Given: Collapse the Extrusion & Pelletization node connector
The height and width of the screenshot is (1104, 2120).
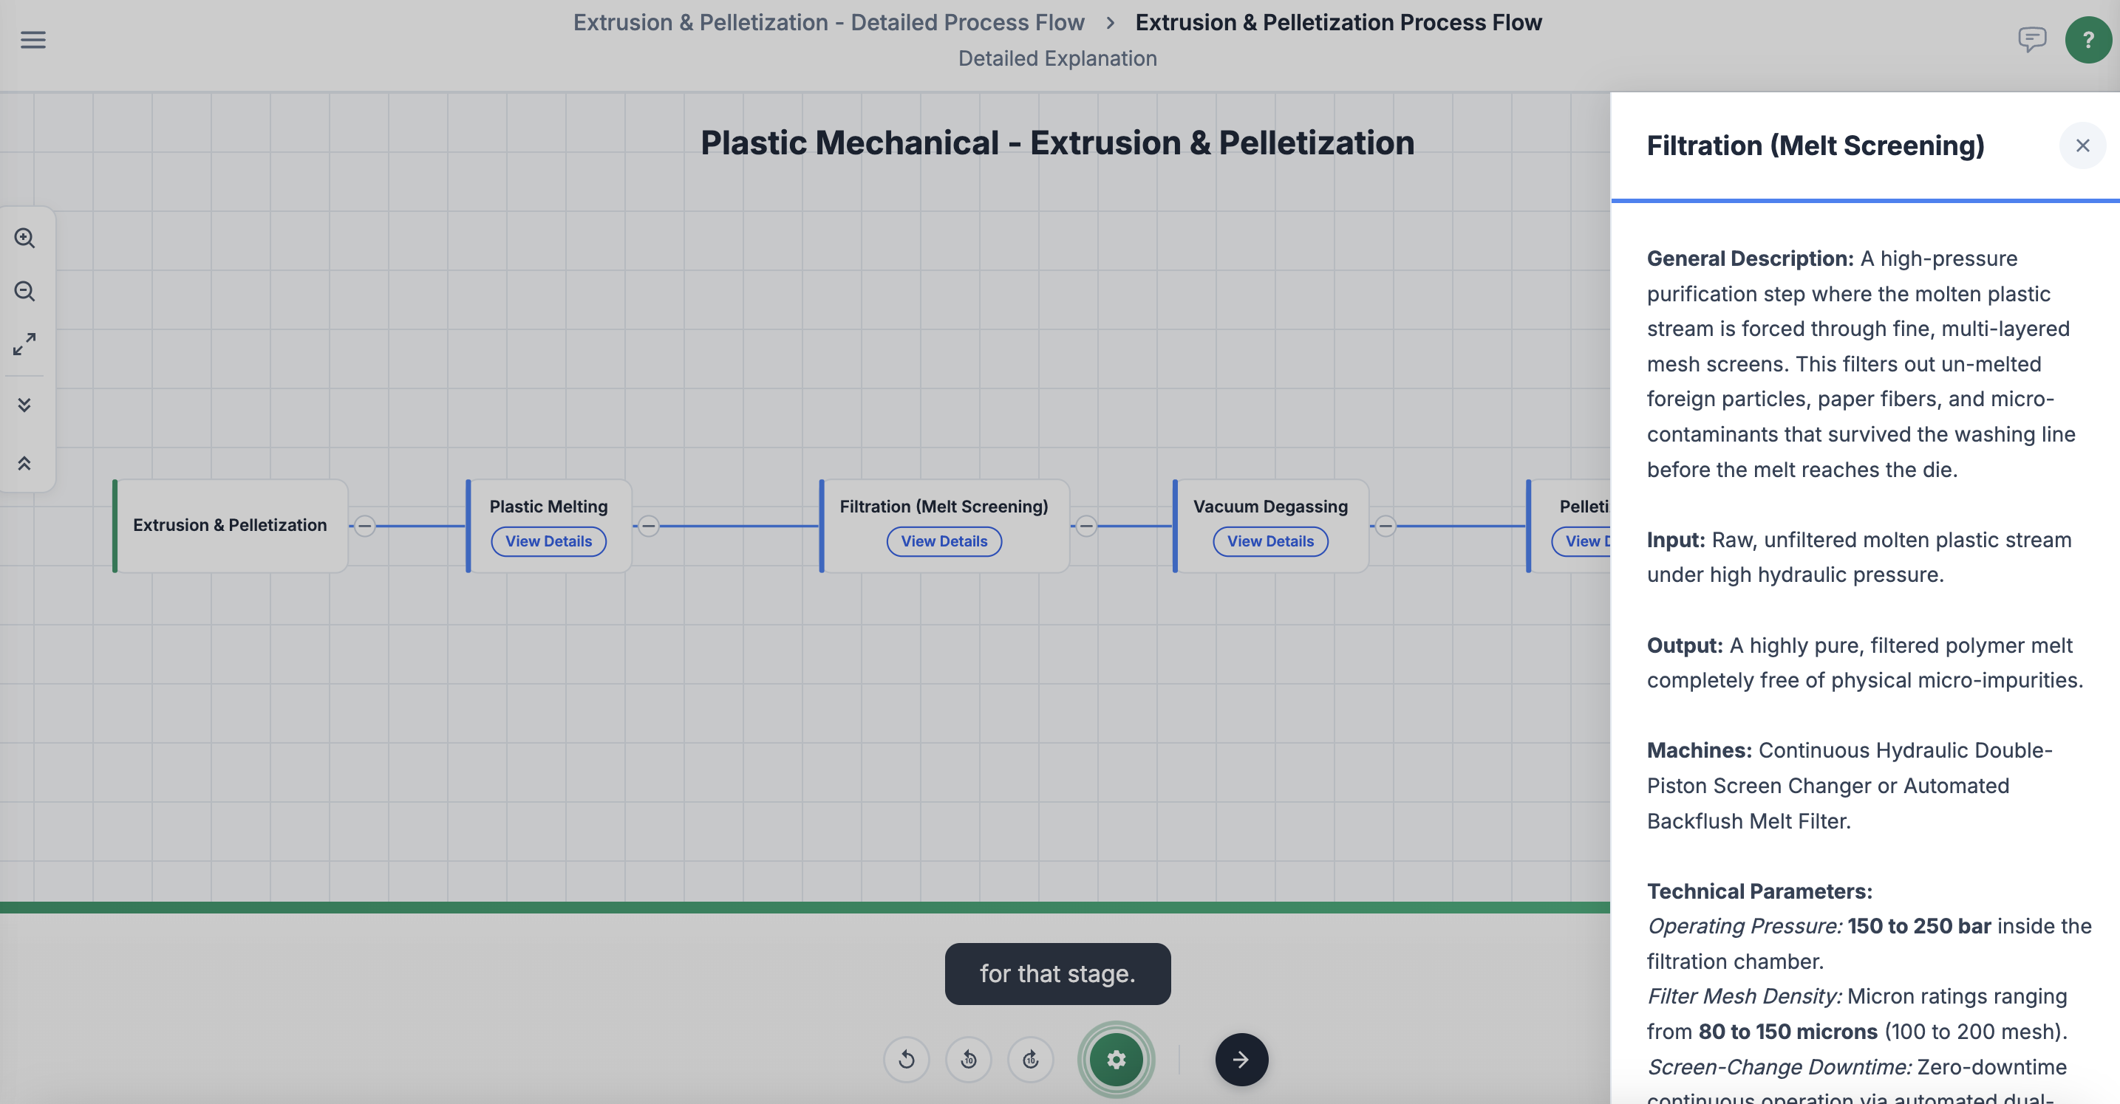Looking at the screenshot, I should [364, 526].
